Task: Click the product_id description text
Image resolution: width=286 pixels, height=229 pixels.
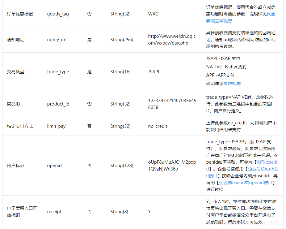Action: [x=239, y=104]
